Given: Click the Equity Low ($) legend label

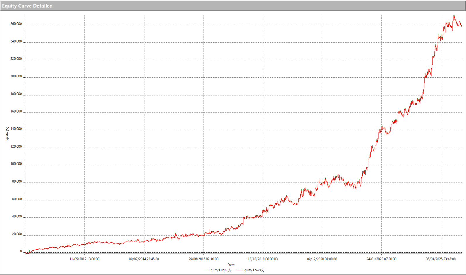Looking at the screenshot, I should pos(253,270).
